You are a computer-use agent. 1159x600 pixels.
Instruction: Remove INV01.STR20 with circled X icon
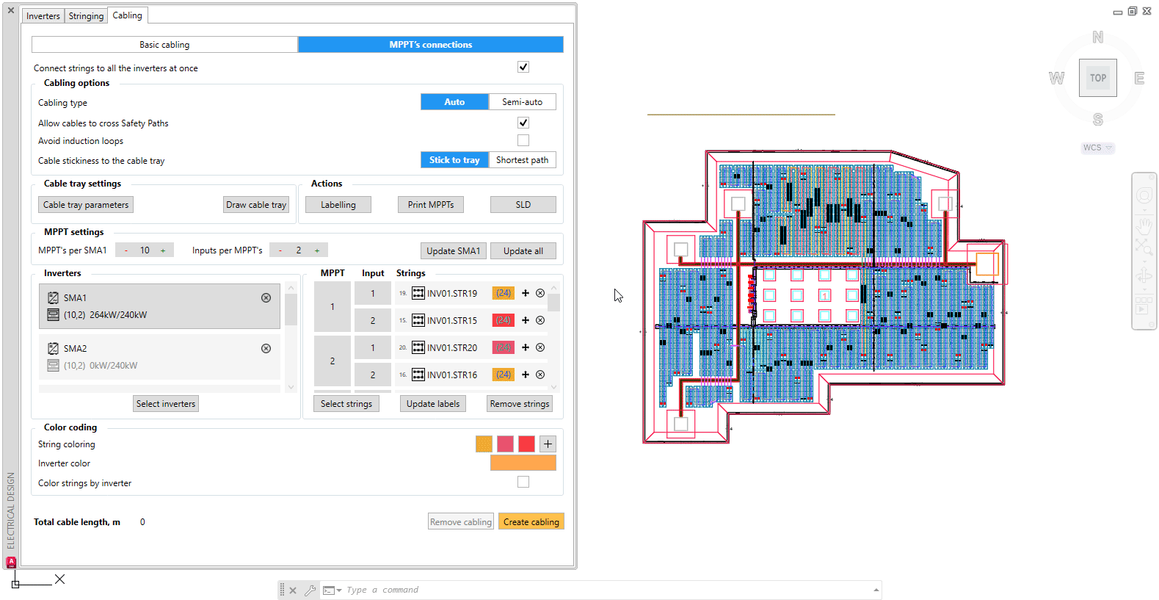pos(540,347)
